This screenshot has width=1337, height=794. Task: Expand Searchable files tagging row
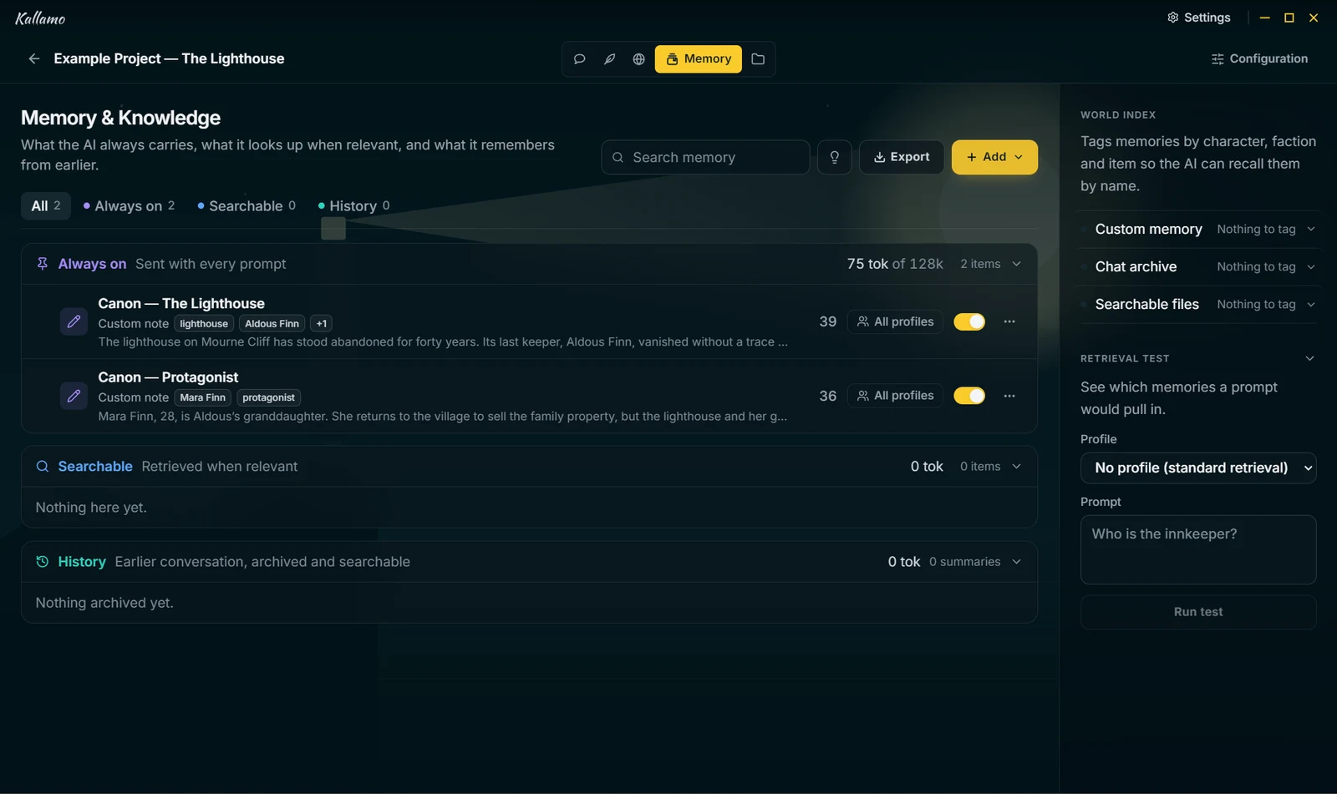pyautogui.click(x=1199, y=304)
